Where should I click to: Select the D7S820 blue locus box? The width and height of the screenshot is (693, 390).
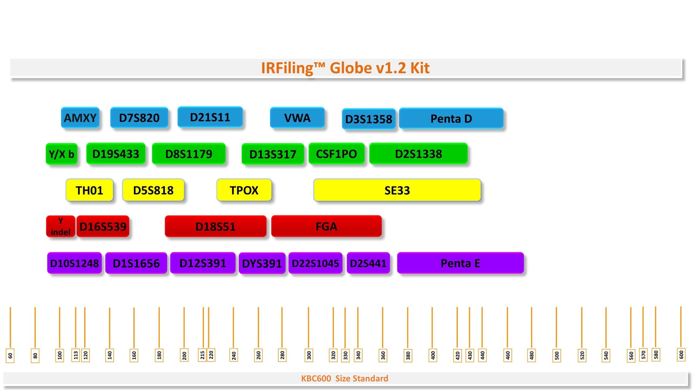[x=139, y=118]
